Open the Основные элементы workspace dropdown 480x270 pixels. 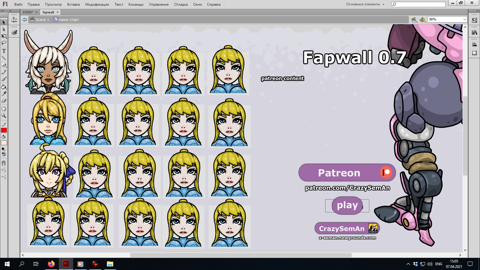point(365,4)
